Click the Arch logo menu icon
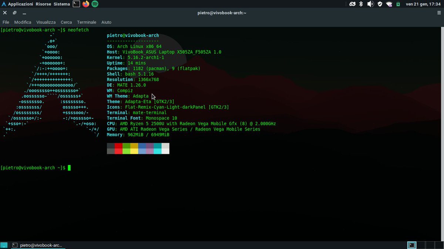 coord(3,4)
